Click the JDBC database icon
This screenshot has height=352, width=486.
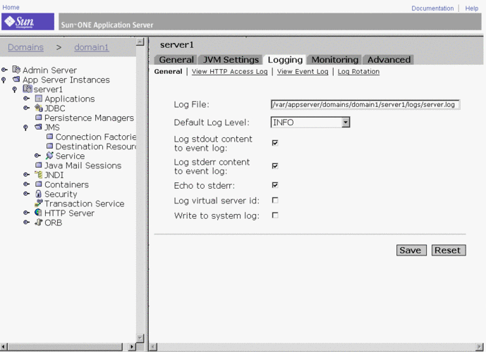tap(38, 108)
